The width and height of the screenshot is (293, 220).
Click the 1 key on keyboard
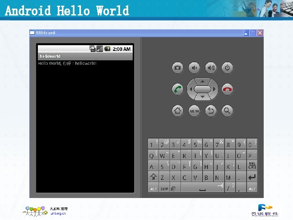click(x=153, y=144)
